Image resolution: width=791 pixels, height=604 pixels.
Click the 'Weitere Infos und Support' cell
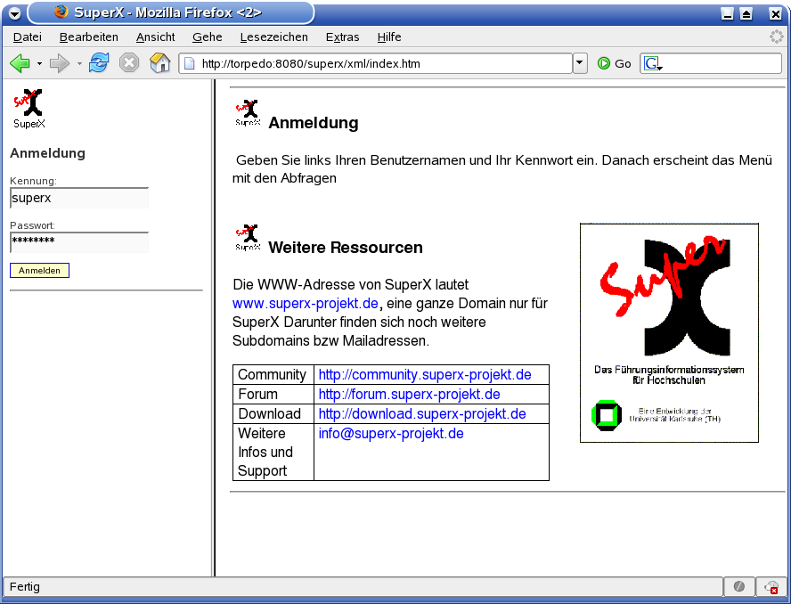point(273,453)
